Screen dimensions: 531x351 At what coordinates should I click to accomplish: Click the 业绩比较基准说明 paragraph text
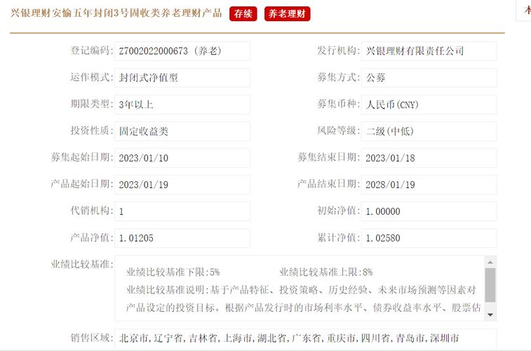[x=303, y=299]
